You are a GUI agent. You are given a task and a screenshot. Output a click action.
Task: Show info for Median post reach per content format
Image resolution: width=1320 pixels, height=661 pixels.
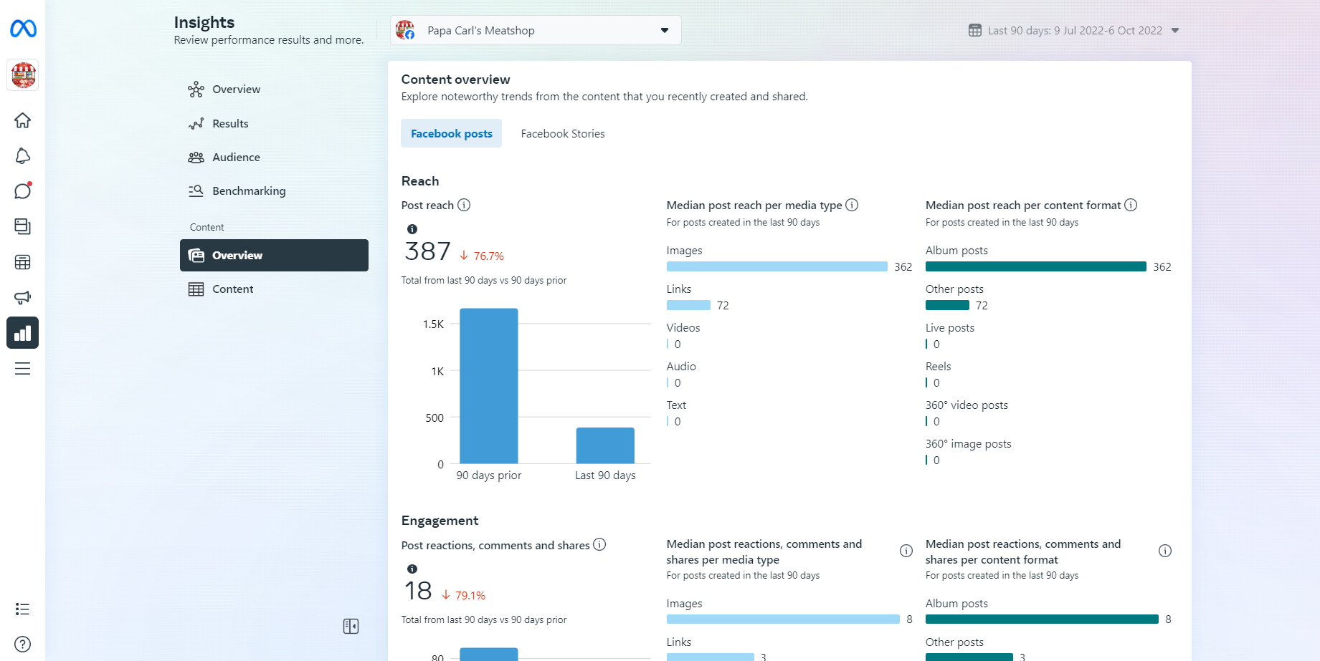pos(1131,205)
